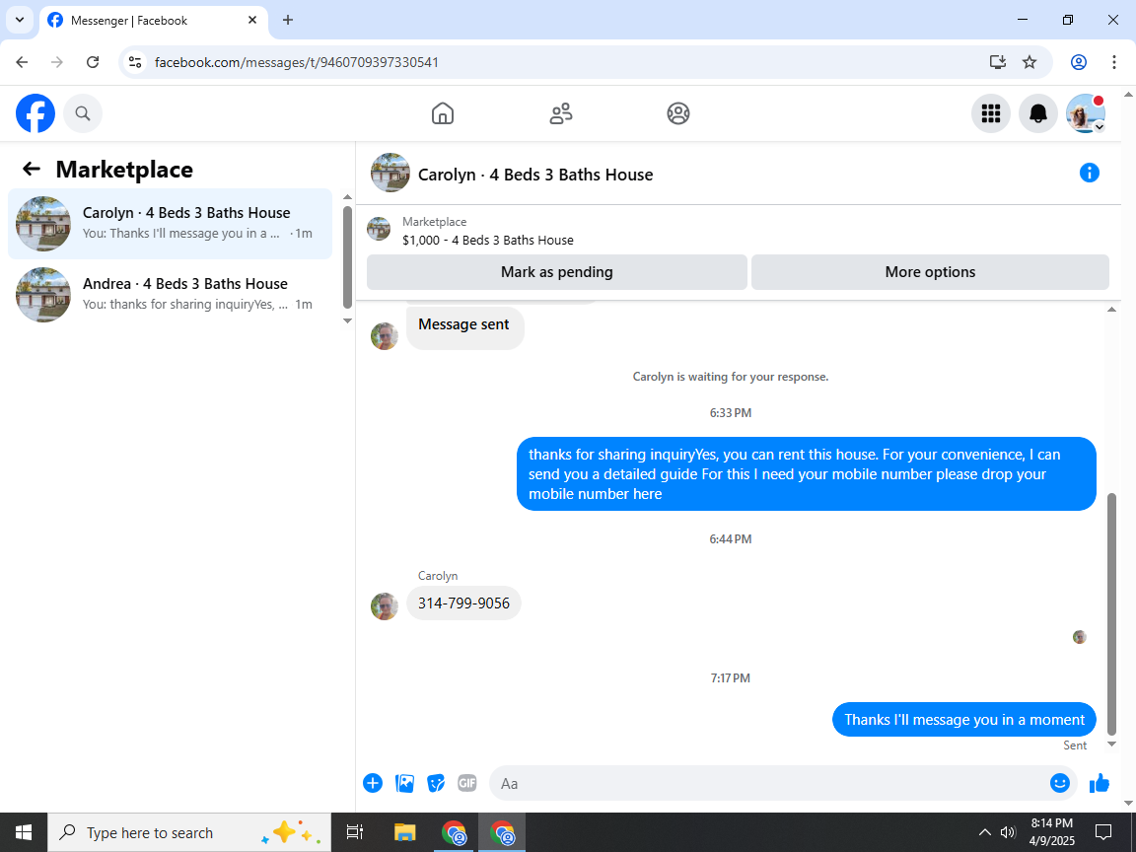Go to Facebook Home icon
This screenshot has height=852, width=1136.
point(442,113)
